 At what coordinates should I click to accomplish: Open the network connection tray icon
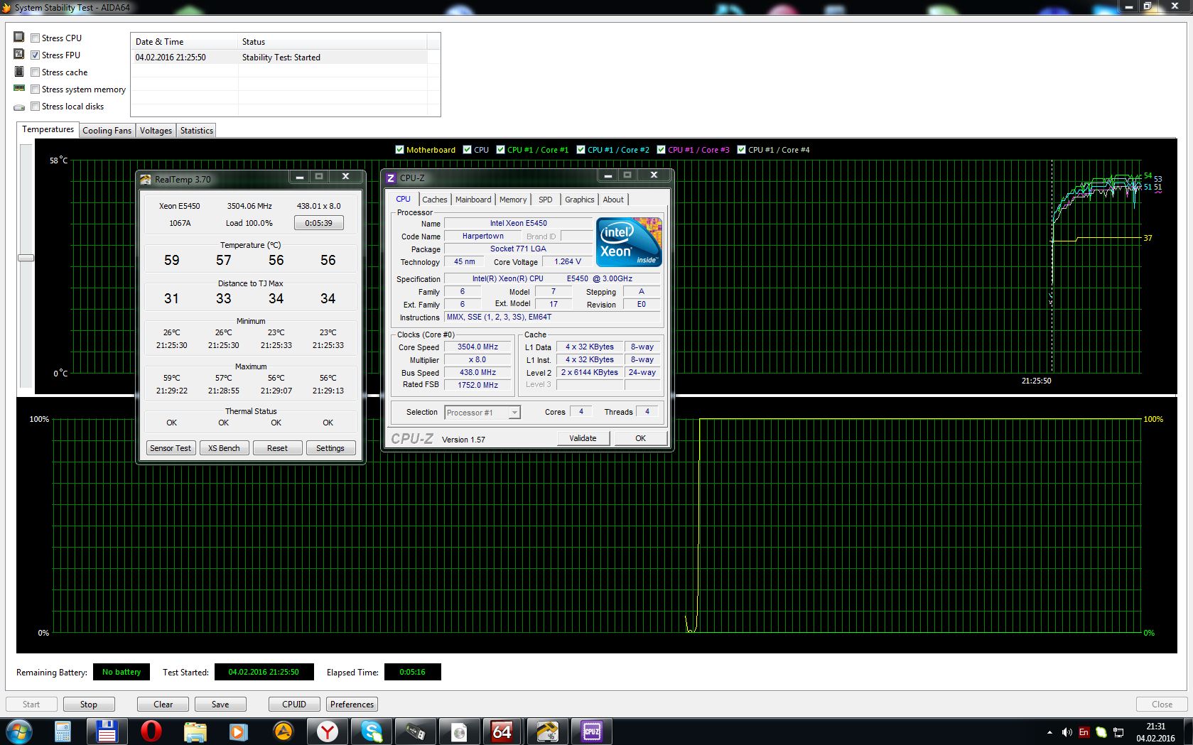click(x=1118, y=732)
